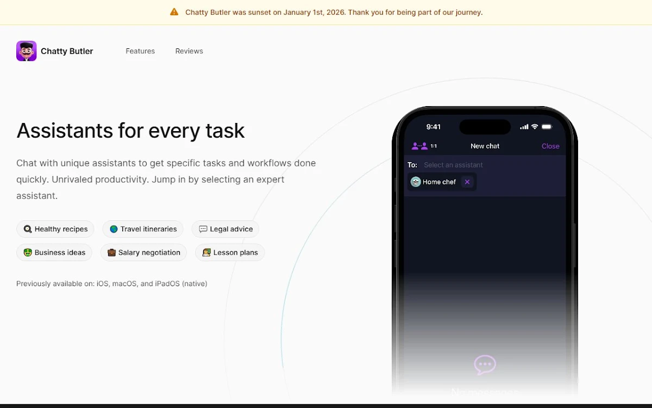Viewport: 652px width, 408px height.
Task: Click the phone's battery status icon
Action: (547, 127)
